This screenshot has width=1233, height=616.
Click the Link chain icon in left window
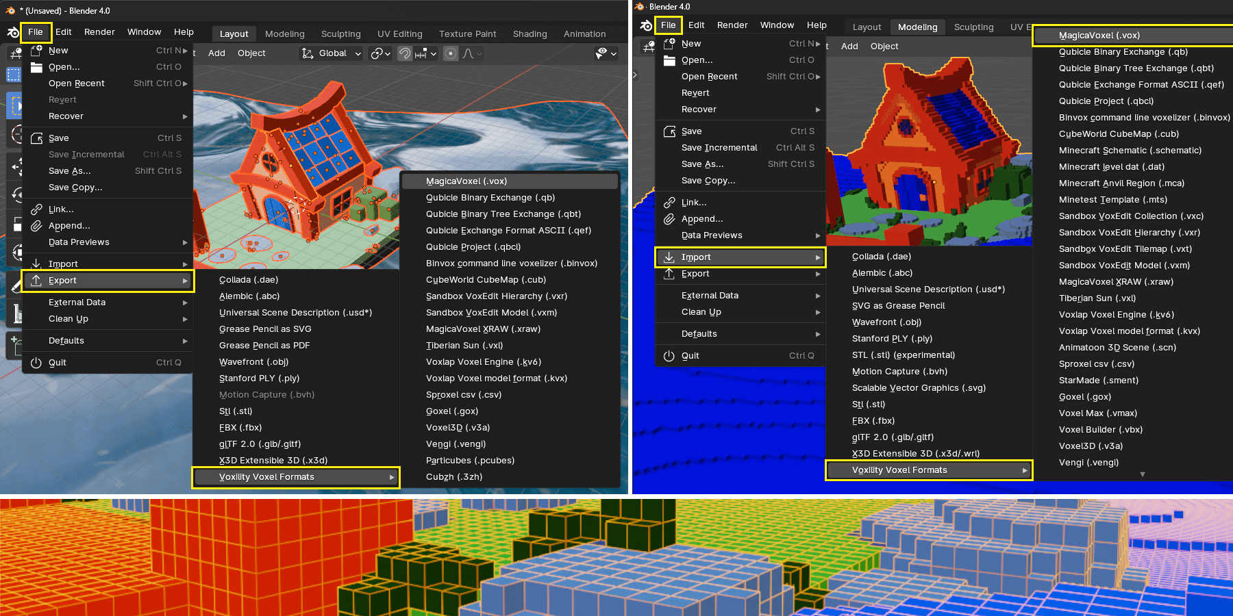pyautogui.click(x=36, y=209)
